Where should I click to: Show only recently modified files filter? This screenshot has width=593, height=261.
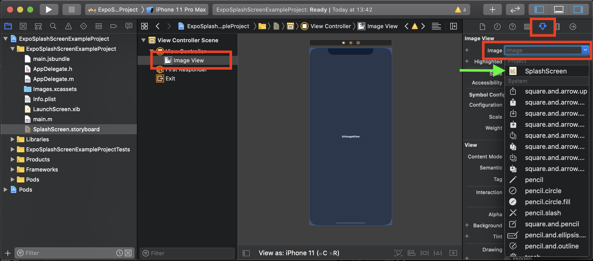pos(120,253)
